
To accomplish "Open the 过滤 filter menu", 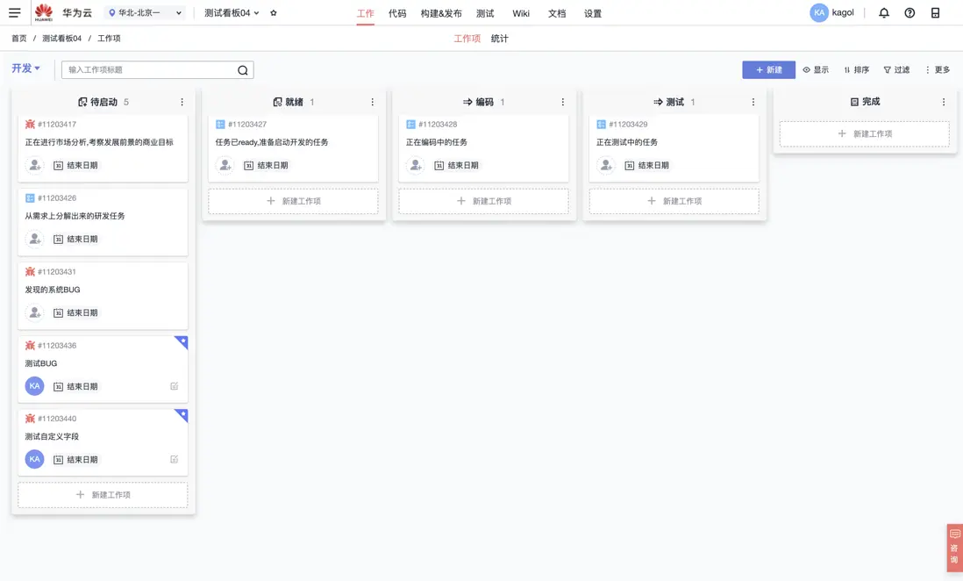I will [x=896, y=70].
